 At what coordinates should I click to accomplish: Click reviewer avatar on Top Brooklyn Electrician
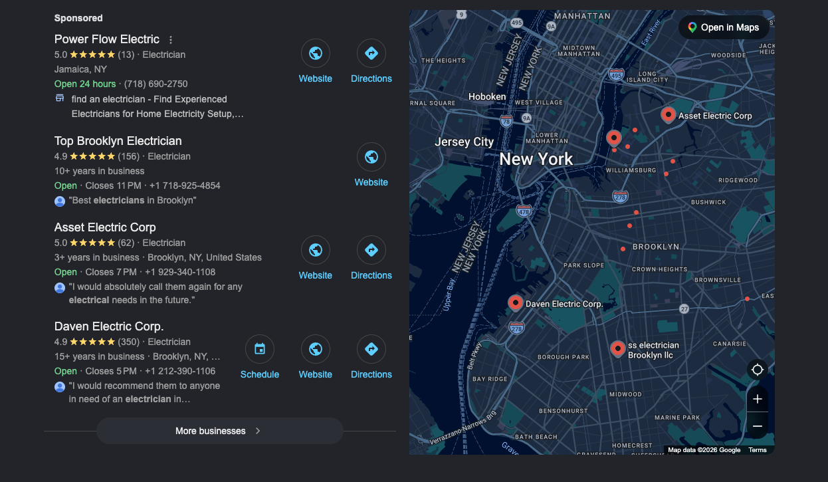pyautogui.click(x=60, y=201)
